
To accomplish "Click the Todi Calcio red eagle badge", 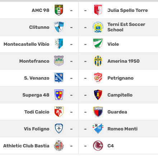I will pyautogui.click(x=59, y=112).
